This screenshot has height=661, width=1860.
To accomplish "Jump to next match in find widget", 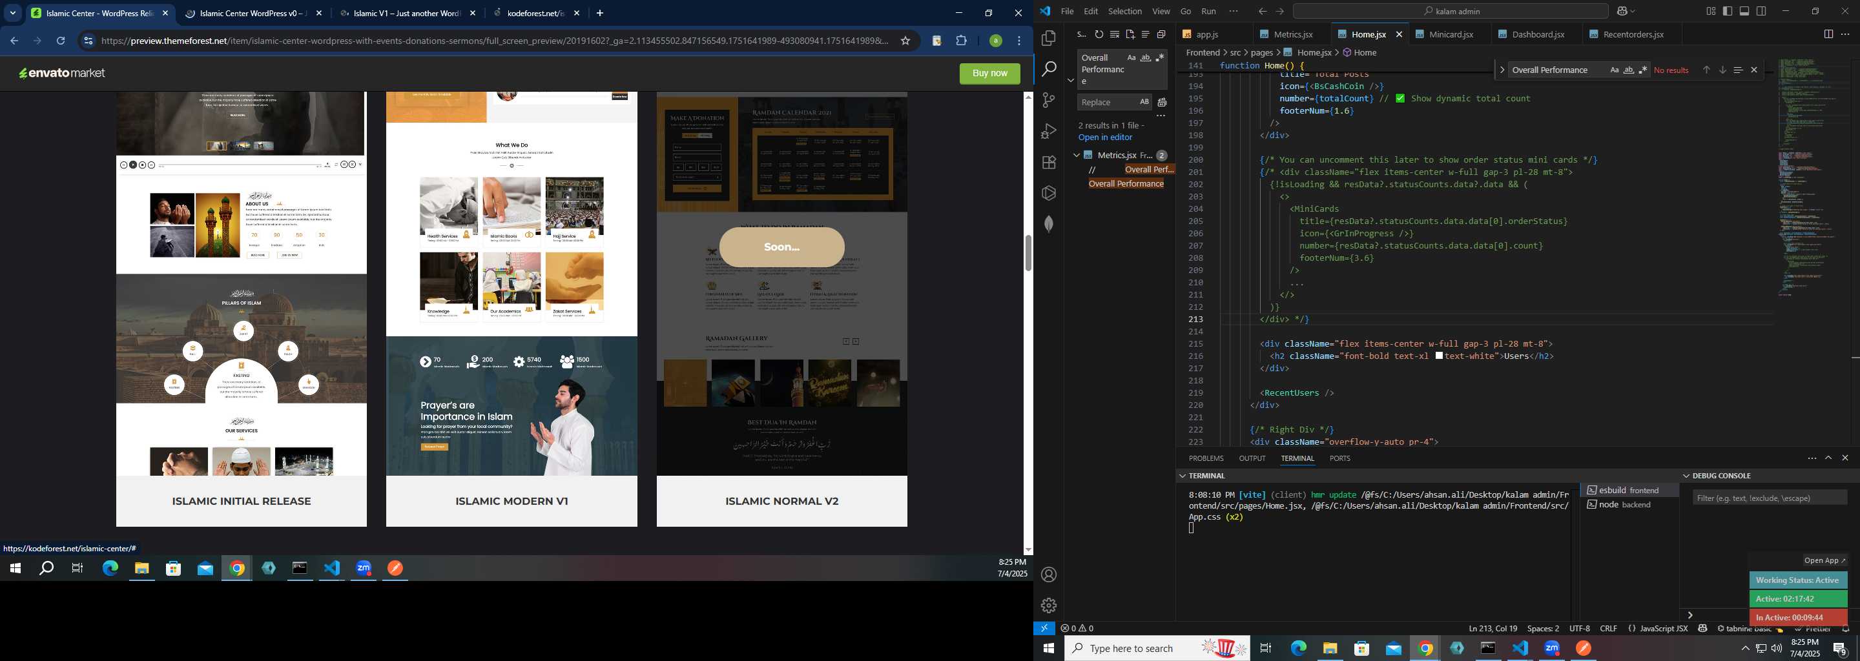I will coord(1722,70).
